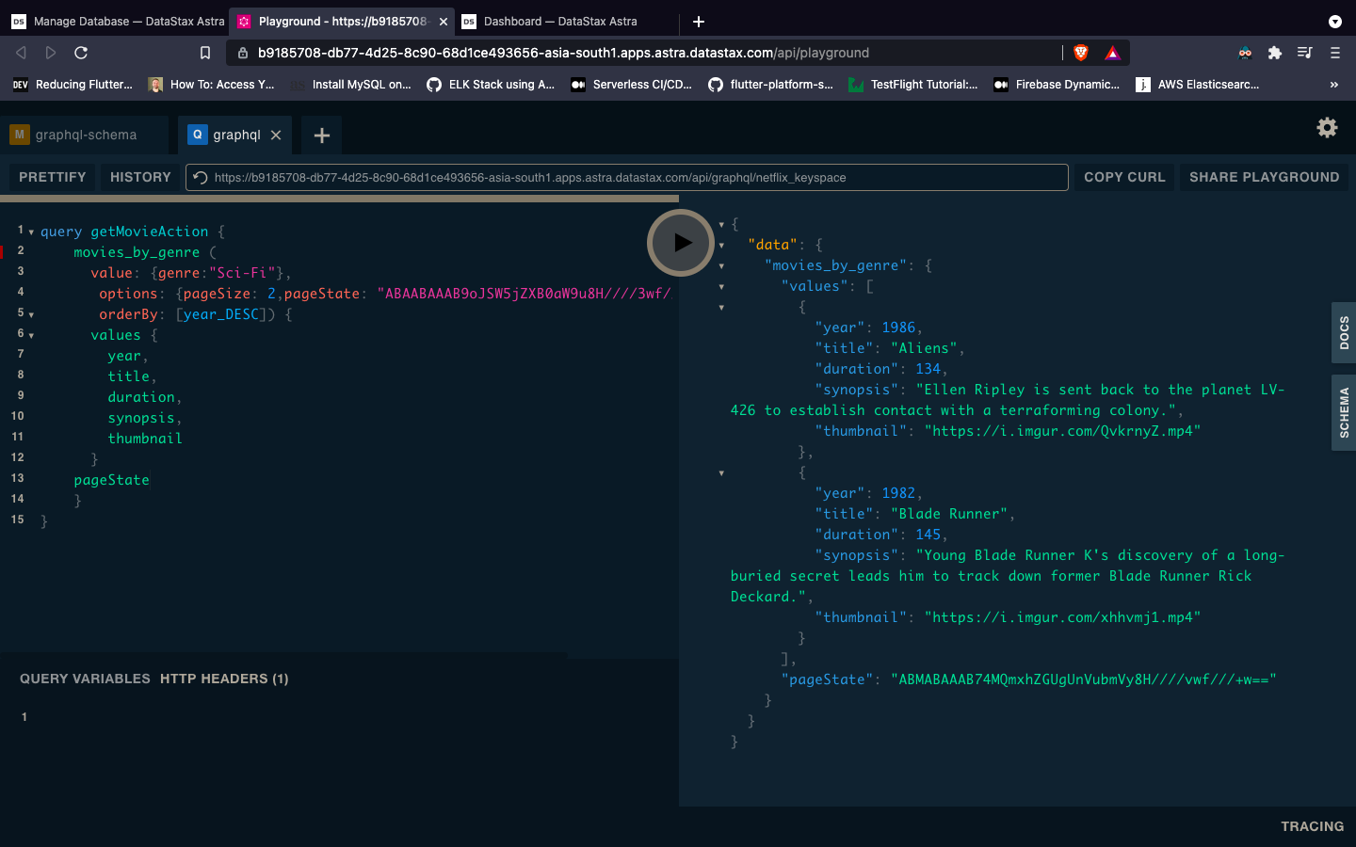Click SHARE PLAYGROUND
Image resolution: width=1356 pixels, height=847 pixels.
point(1264,177)
